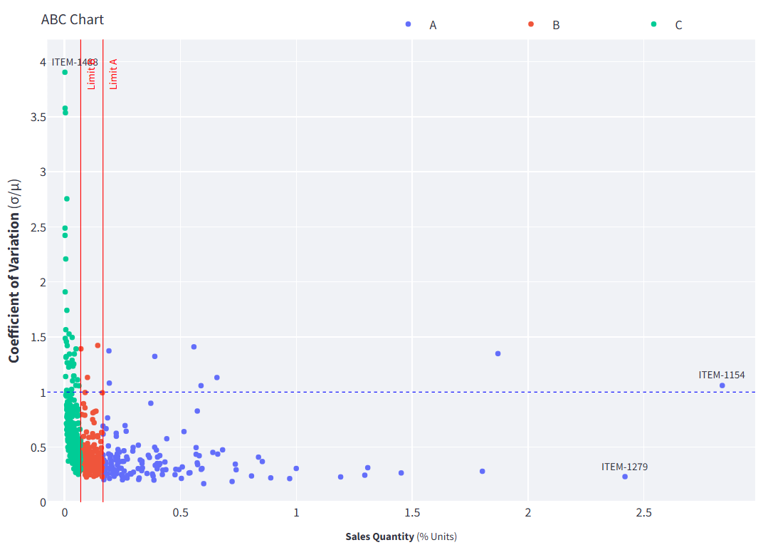Click the red 'Limit A' line label
Image resolution: width=763 pixels, height=545 pixels.
pyautogui.click(x=113, y=73)
